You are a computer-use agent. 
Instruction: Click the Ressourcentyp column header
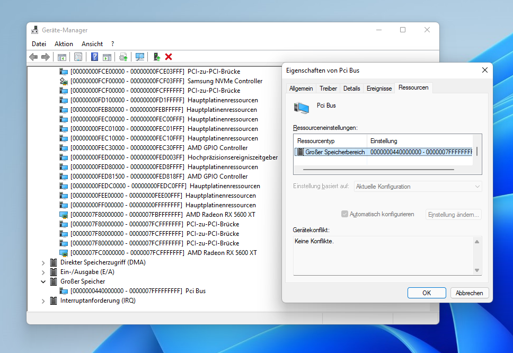pyautogui.click(x=331, y=141)
